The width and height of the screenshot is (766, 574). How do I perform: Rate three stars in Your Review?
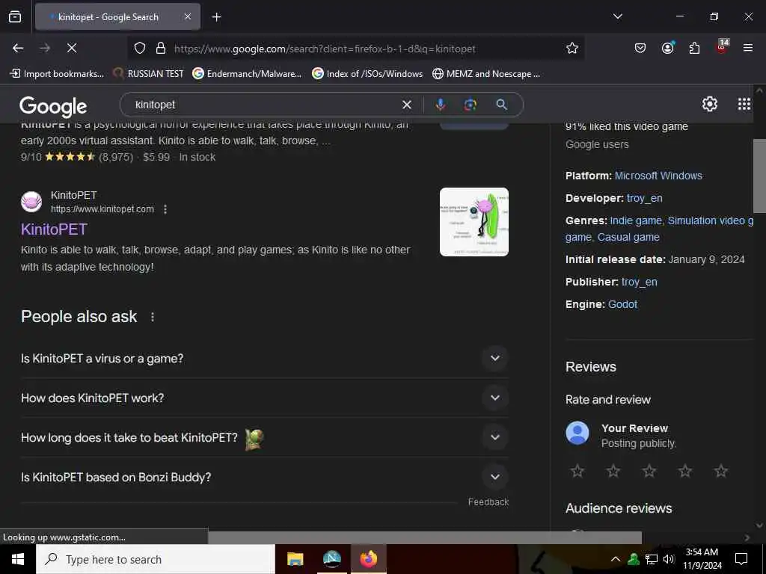point(649,471)
